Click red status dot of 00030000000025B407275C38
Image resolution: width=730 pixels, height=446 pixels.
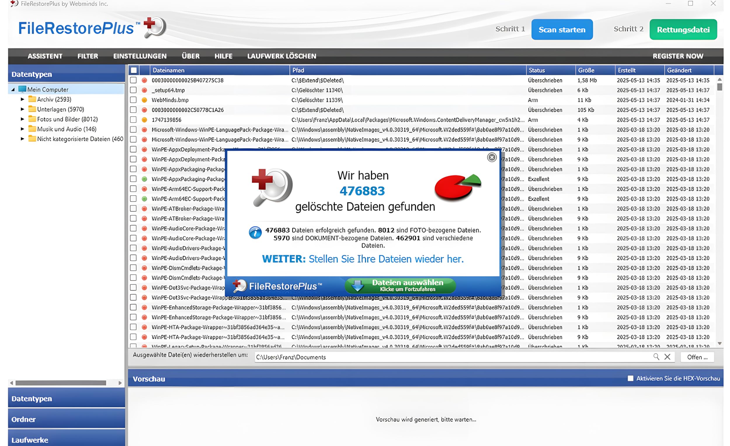click(144, 80)
